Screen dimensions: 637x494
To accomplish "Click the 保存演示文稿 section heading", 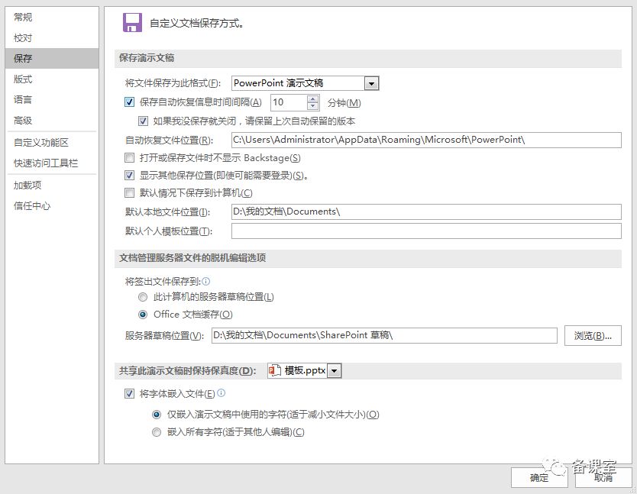I will point(147,58).
